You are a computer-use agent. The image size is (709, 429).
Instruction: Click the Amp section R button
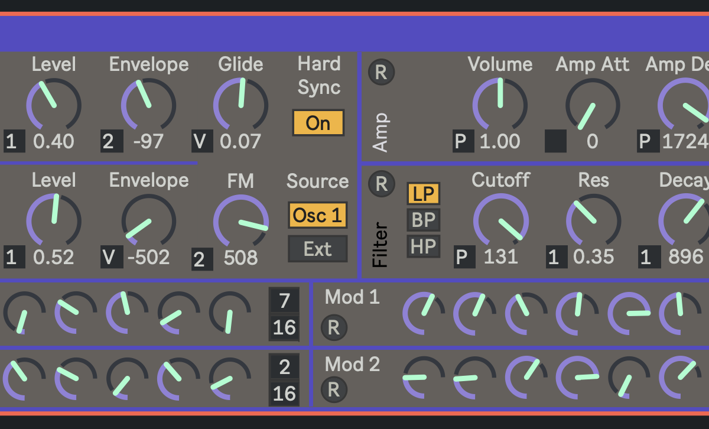(381, 72)
